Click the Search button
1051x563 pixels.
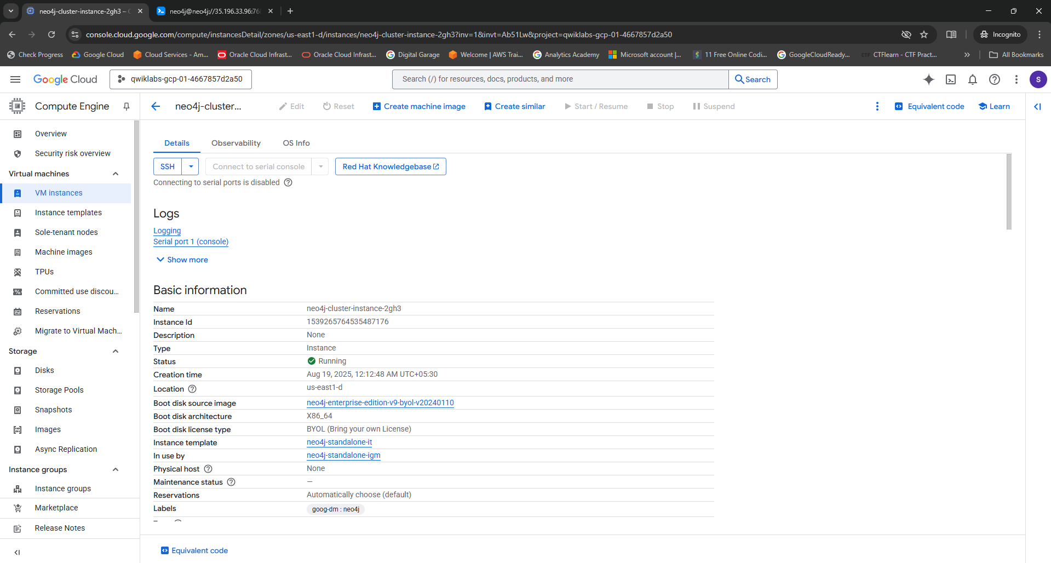[x=753, y=79]
